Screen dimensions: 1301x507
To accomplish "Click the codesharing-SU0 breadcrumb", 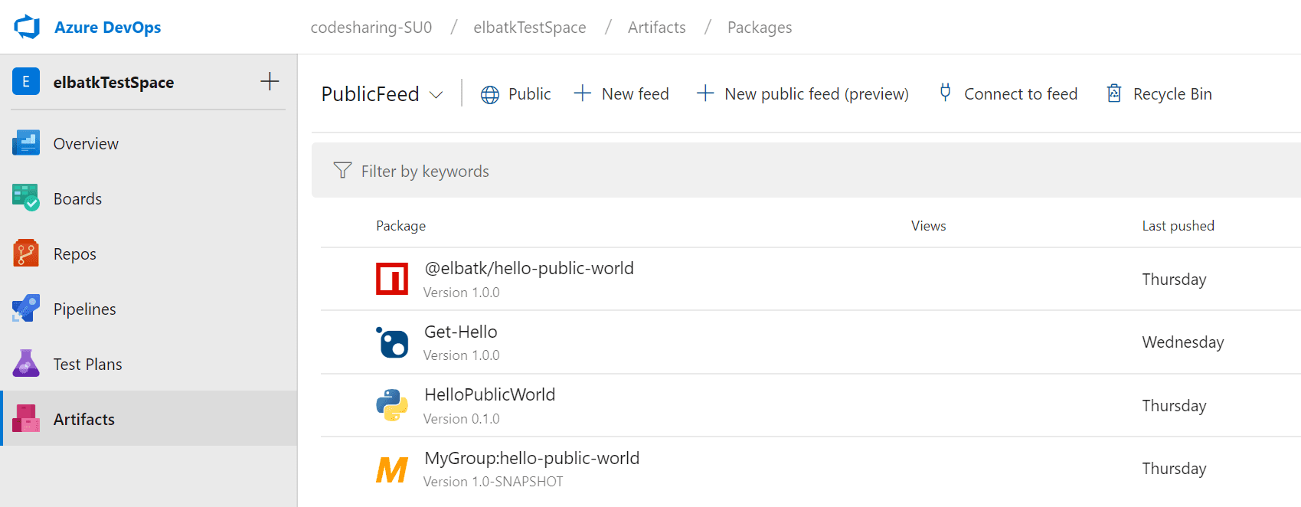I will (x=371, y=28).
